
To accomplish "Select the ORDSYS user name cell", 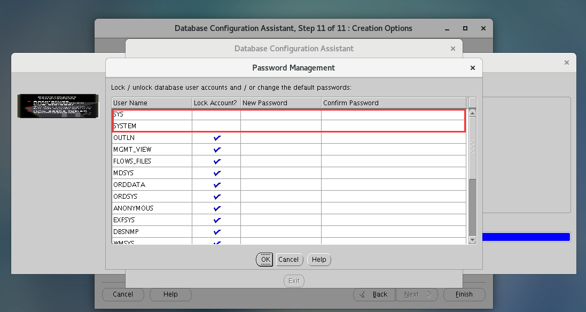I will (152, 197).
